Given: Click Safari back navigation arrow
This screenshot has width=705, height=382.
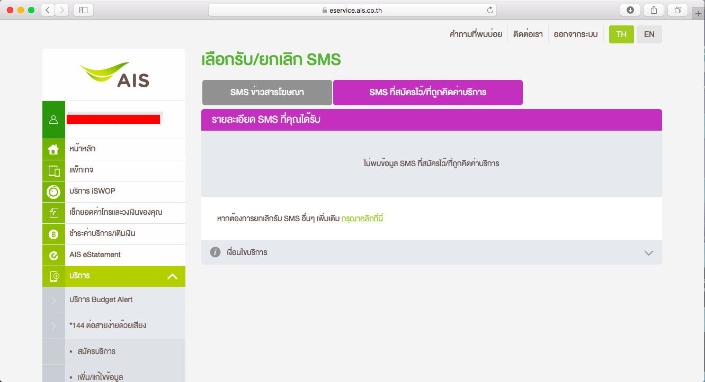Looking at the screenshot, I should pos(48,10).
